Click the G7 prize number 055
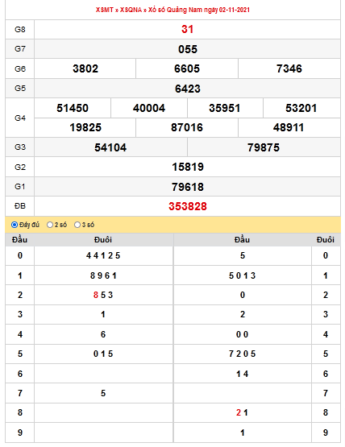This screenshot has width=345, height=447. tap(188, 49)
